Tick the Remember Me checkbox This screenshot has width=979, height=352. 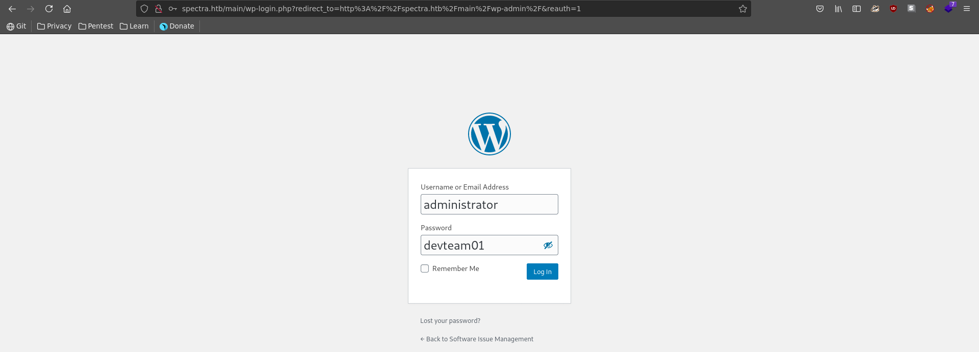pos(425,268)
